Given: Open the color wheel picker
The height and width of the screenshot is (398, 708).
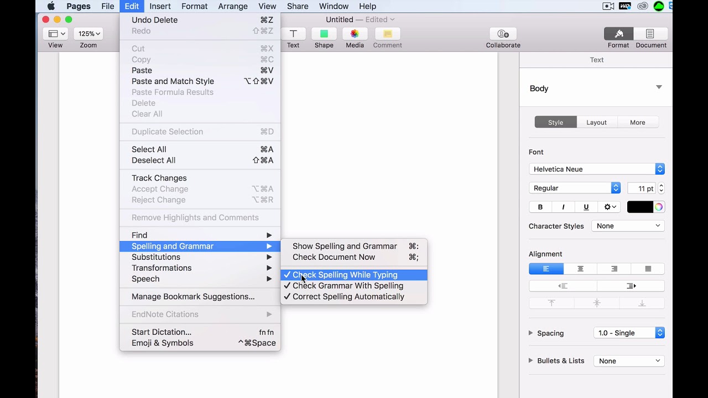Looking at the screenshot, I should click(659, 207).
